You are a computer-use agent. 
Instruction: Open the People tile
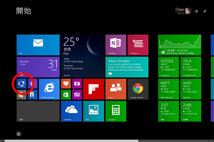(116, 89)
